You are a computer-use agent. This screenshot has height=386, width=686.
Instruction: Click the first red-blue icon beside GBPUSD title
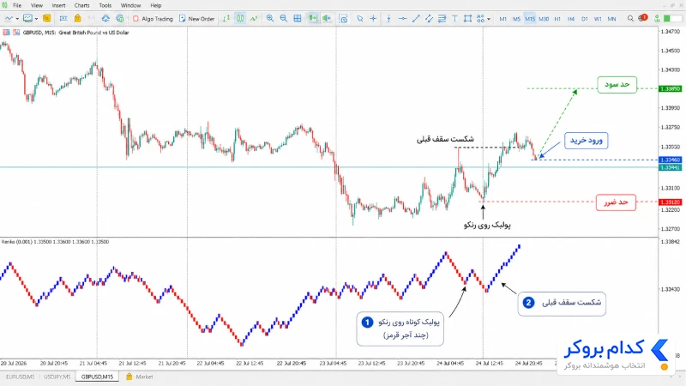point(7,33)
